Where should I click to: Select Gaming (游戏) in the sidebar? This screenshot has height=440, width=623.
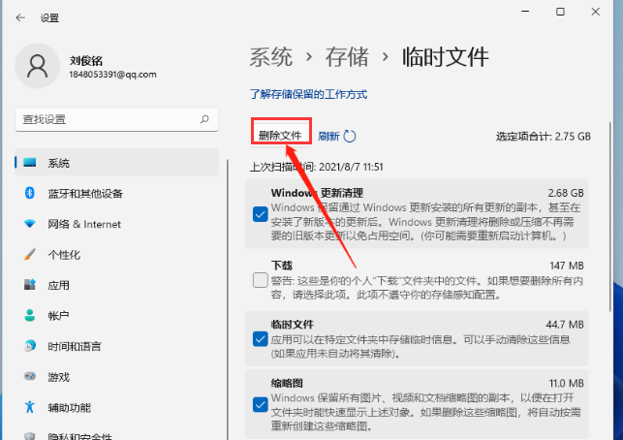[x=58, y=377]
